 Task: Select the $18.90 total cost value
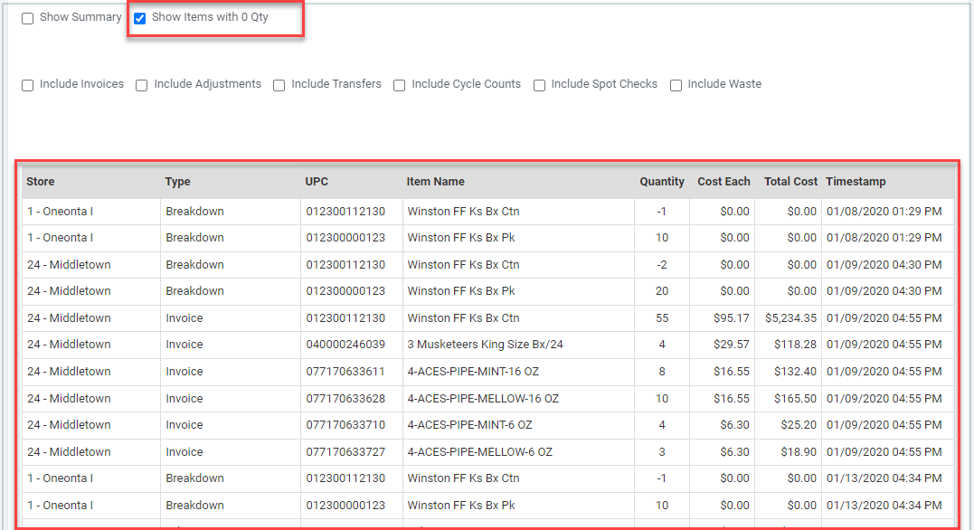[x=799, y=451]
